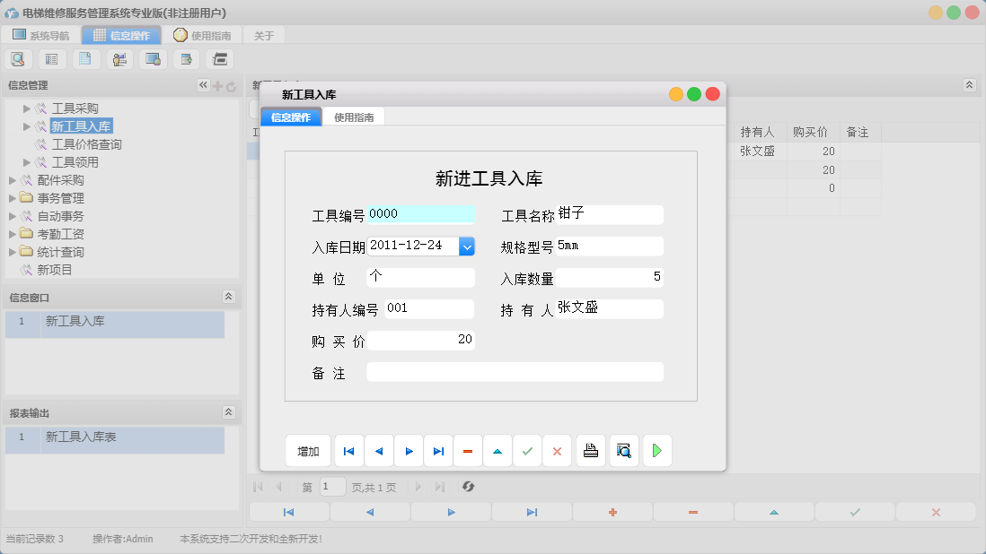Viewport: 986px width, 554px height.
Task: Select the search/query icon in the top toolbar
Action: [x=18, y=58]
